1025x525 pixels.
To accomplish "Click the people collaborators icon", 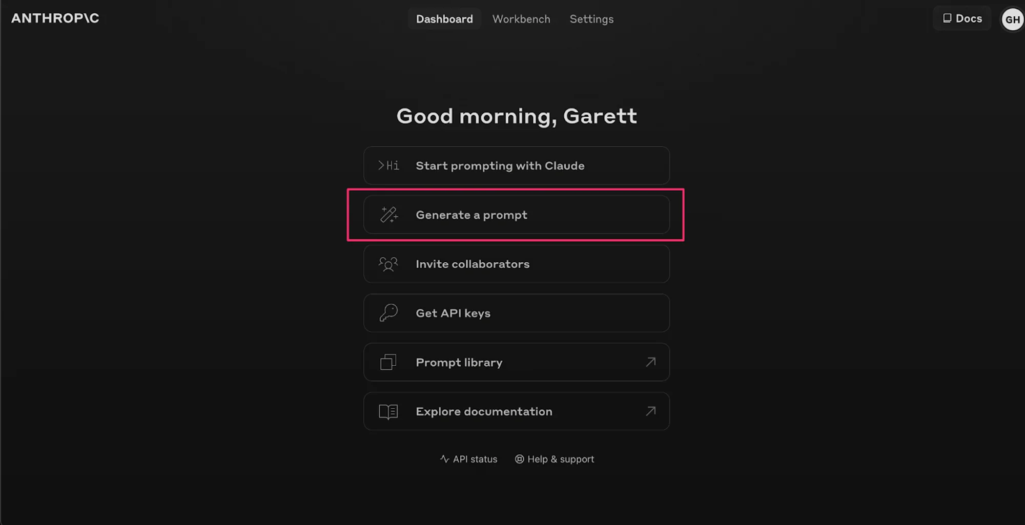I will coord(388,264).
